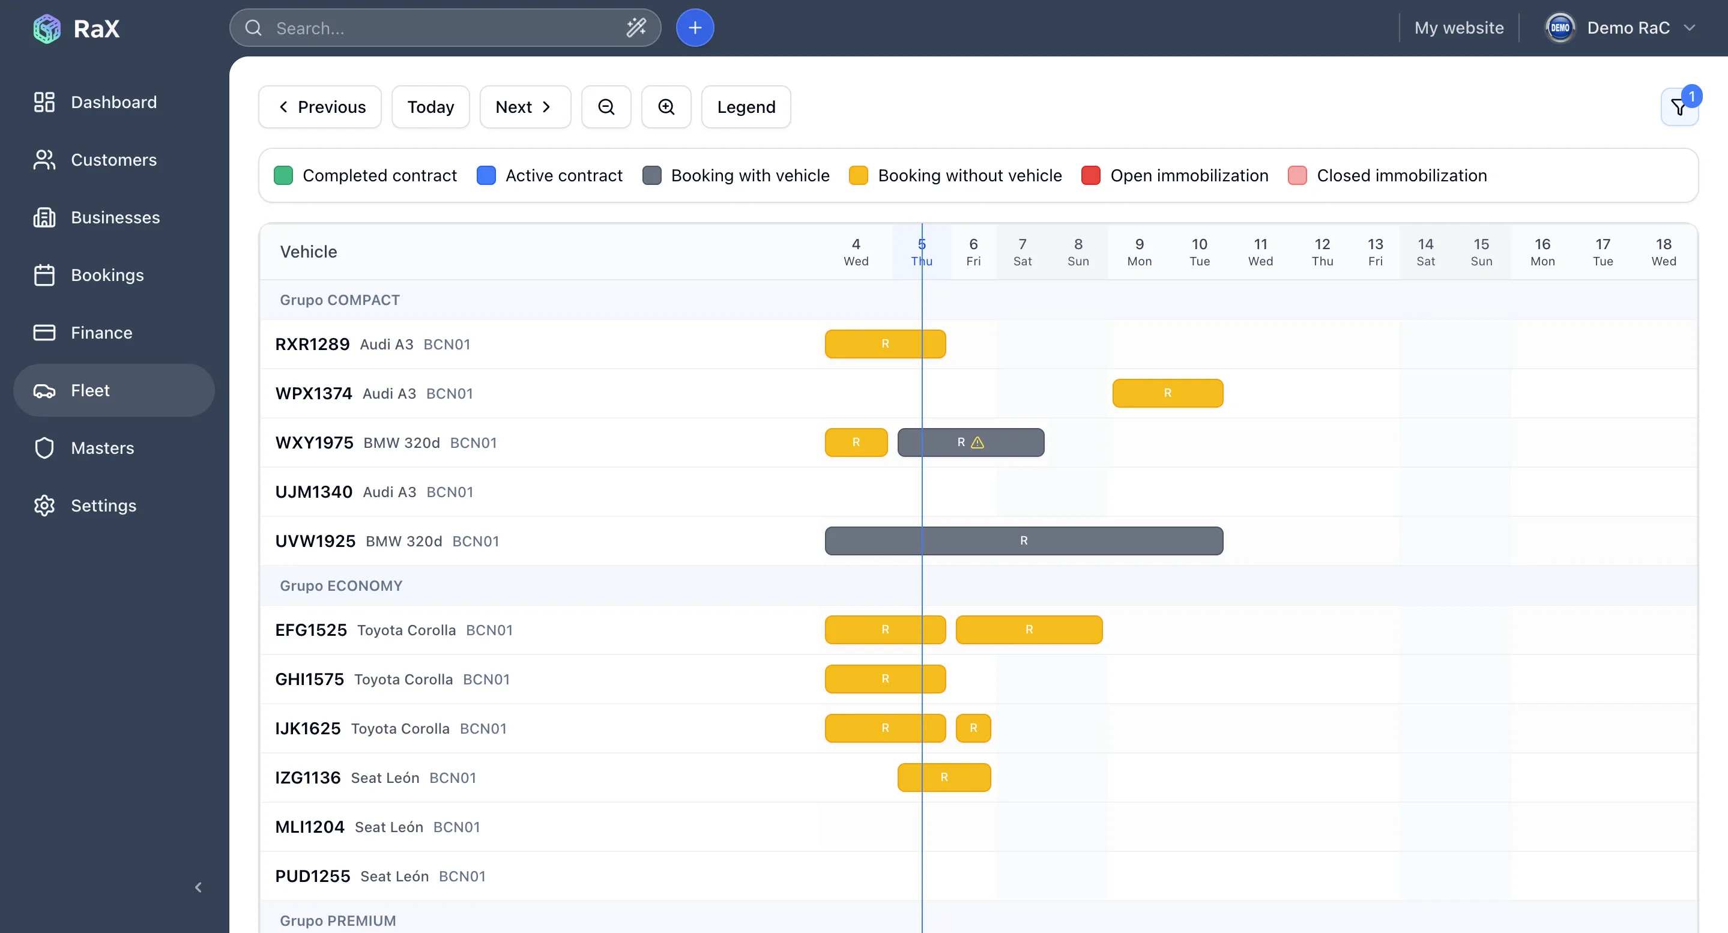Select vehicle WXY1975 BMW 320d
1728x933 pixels.
[x=387, y=442]
